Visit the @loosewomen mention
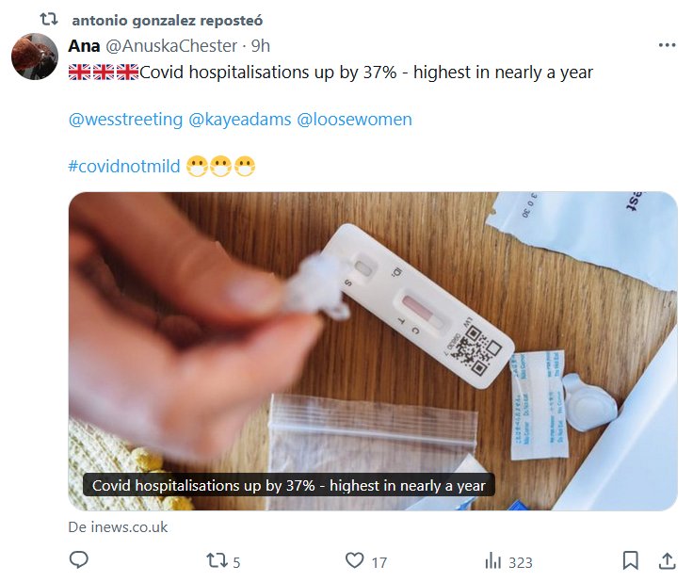This screenshot has height=582, width=693. tap(355, 120)
